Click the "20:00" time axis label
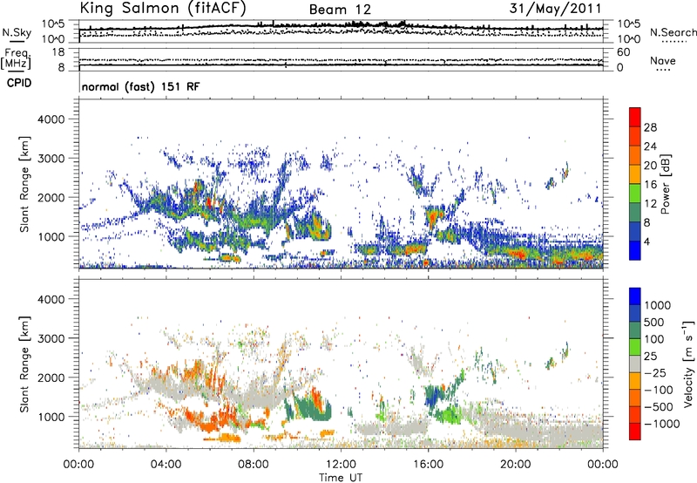The image size is (697, 483). [516, 465]
